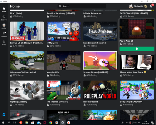This screenshot has height=125, width=156.
Task: Open East Brickton game thumbnail
Action: pos(100,31)
